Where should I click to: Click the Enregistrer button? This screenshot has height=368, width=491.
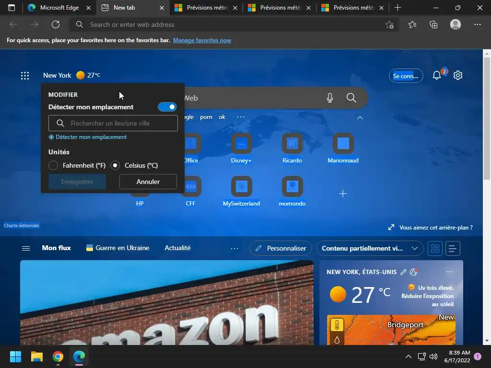tap(77, 182)
